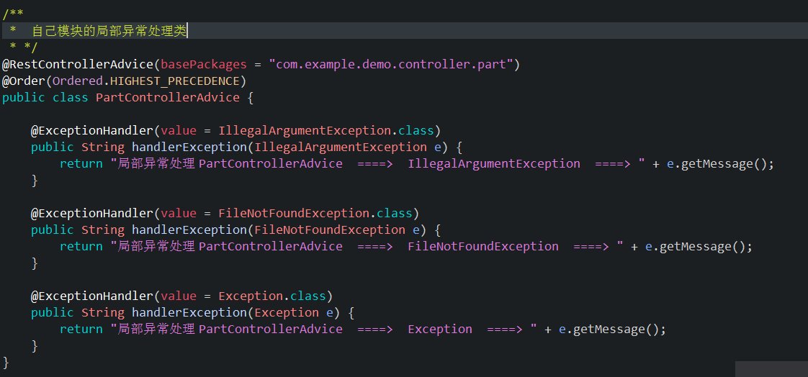The width and height of the screenshot is (808, 377).
Task: Click the Exception e method parameter
Action: coord(297,312)
